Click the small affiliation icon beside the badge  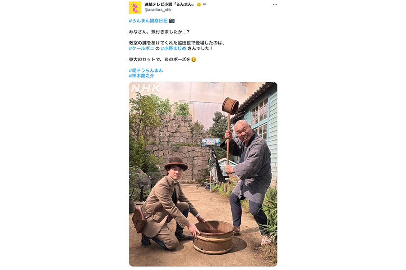click(x=204, y=4)
